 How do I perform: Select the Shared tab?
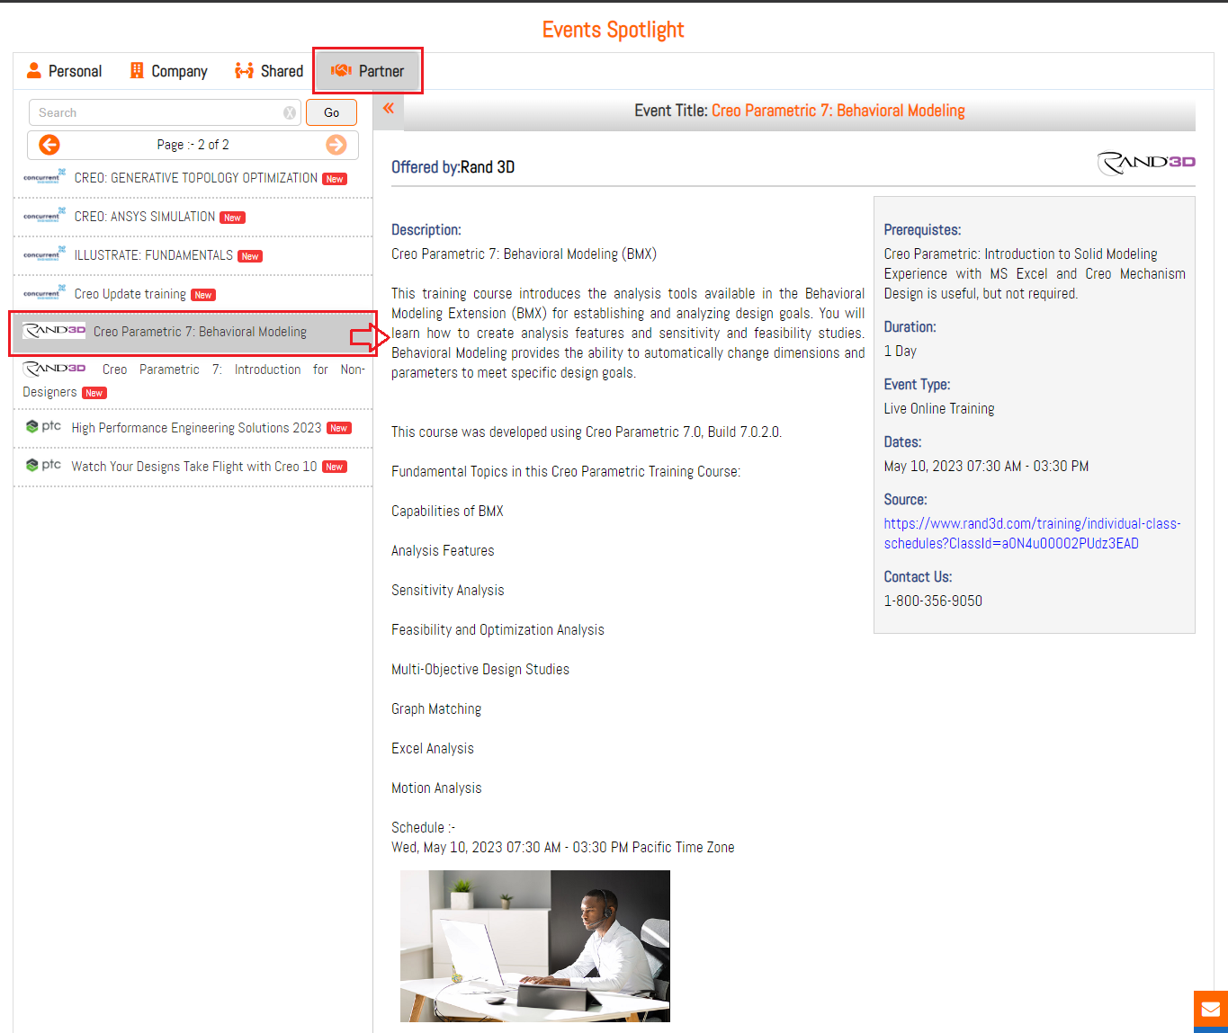[269, 71]
